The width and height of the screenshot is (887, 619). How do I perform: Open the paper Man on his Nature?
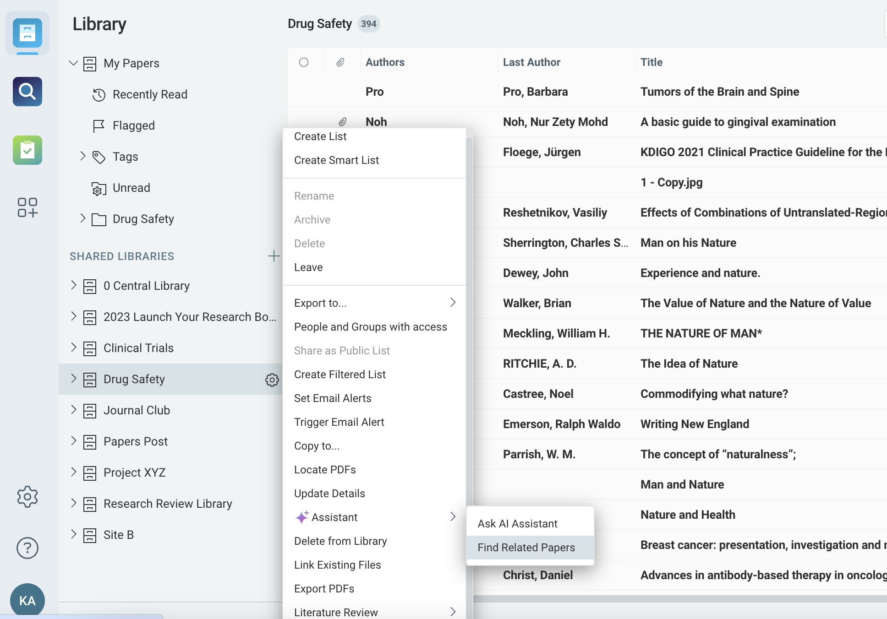(x=688, y=243)
